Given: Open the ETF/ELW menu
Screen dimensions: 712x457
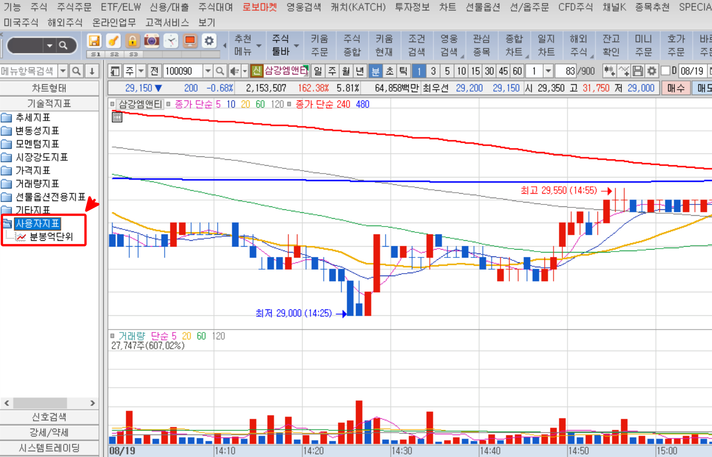Looking at the screenshot, I should 121,7.
